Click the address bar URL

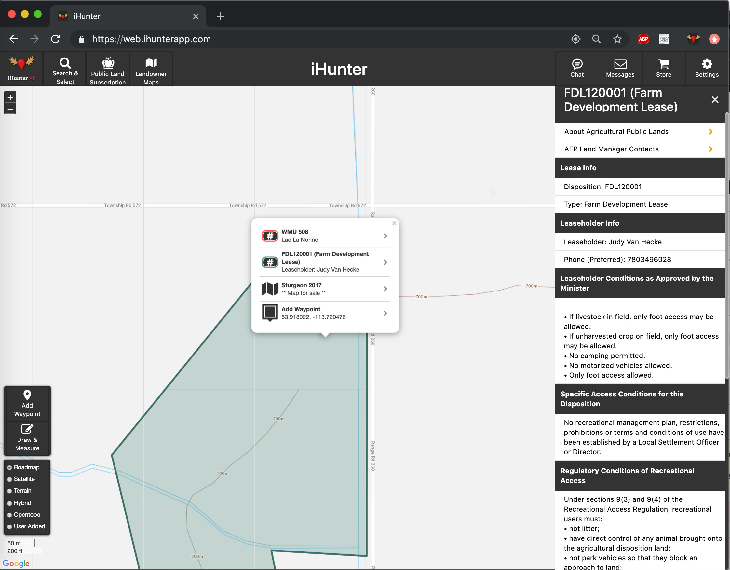pyautogui.click(x=151, y=39)
